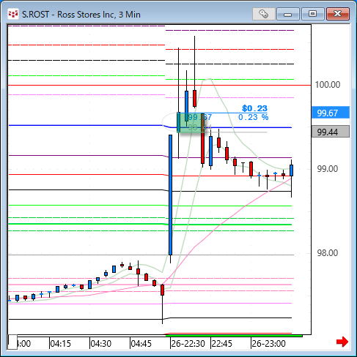Click the 100.00 price axis label
Viewport: 357px width, 357px height.
tap(328, 85)
